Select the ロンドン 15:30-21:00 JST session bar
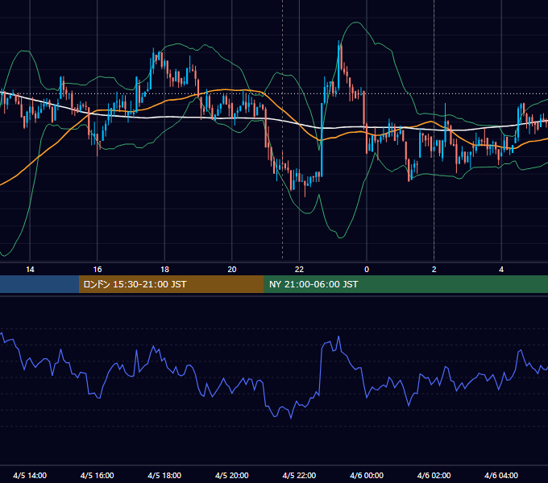Image resolution: width=548 pixels, height=483 pixels. [171, 284]
